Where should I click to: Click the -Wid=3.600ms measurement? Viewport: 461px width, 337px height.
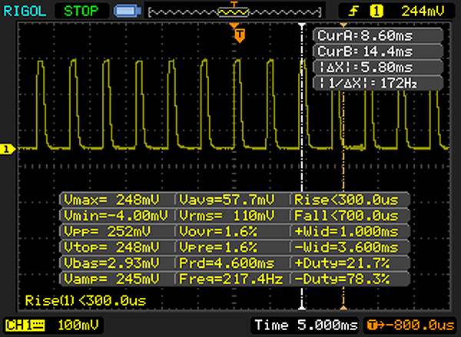point(347,247)
